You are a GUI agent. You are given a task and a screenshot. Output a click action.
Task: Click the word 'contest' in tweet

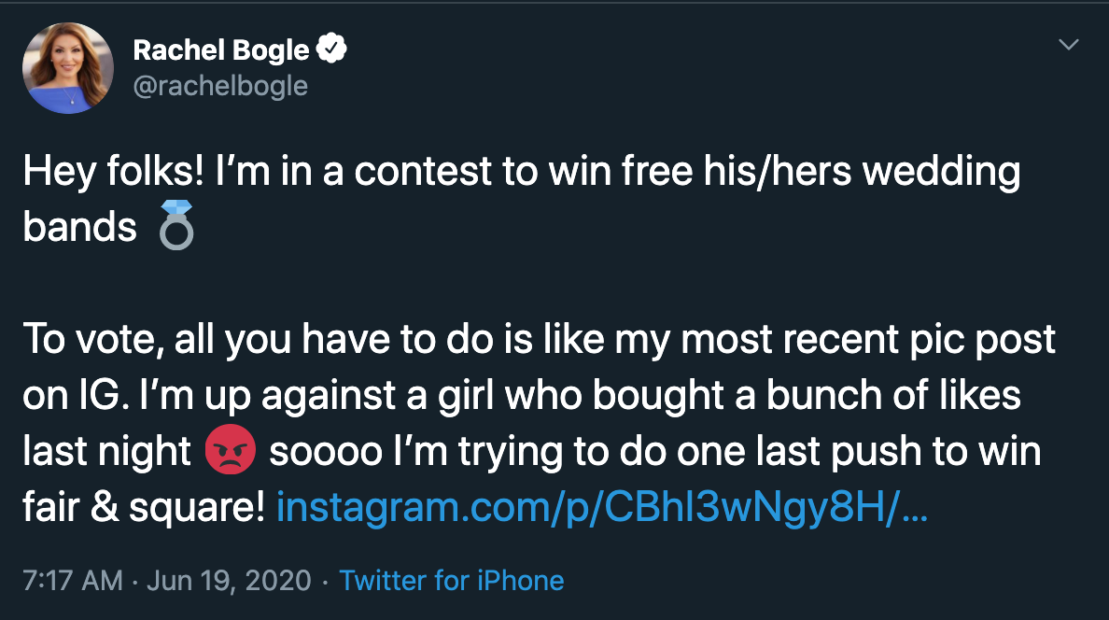(x=423, y=172)
